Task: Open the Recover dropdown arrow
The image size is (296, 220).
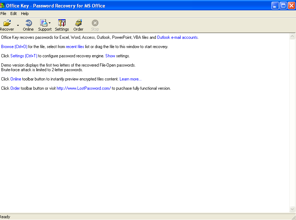Action: [x=18, y=25]
